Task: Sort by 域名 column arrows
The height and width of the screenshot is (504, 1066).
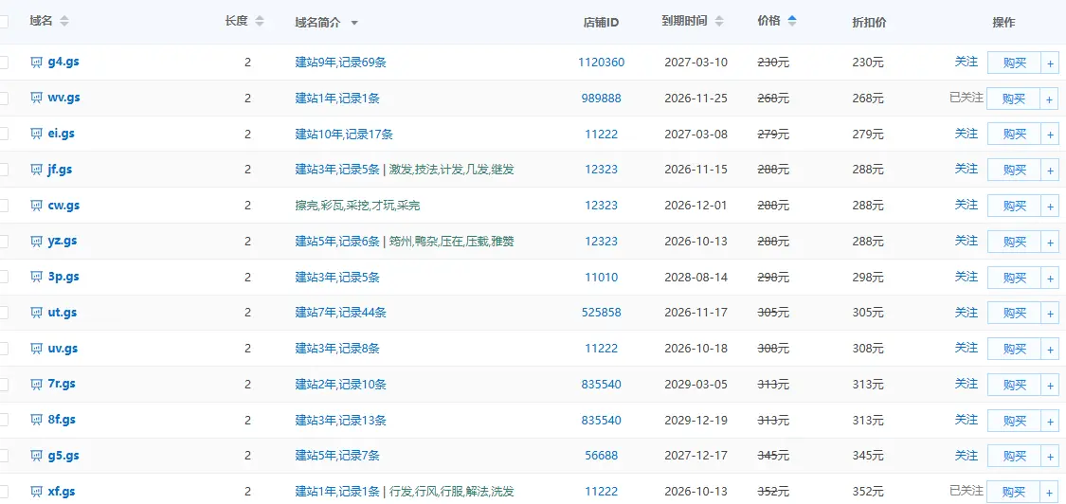Action: tap(63, 21)
